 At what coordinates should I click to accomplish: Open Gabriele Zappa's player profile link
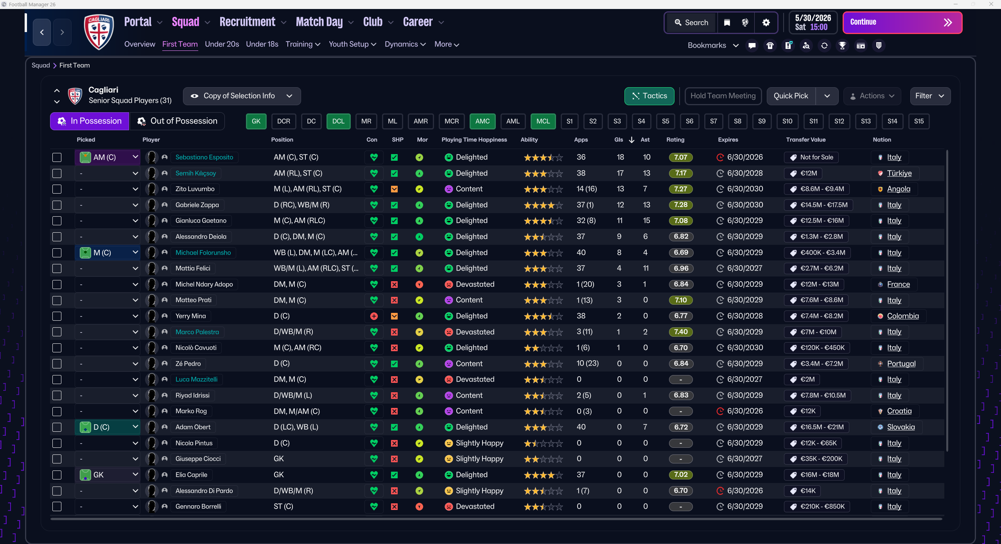point(197,205)
